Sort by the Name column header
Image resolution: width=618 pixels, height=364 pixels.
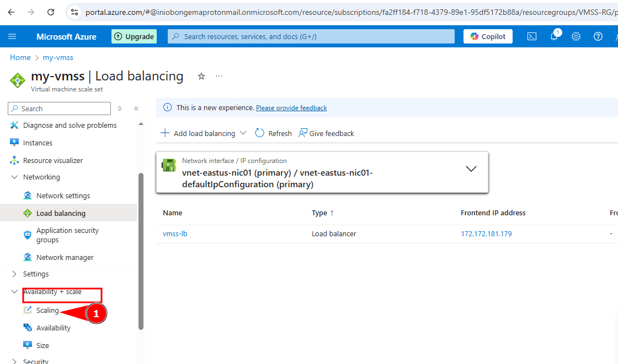(x=173, y=213)
